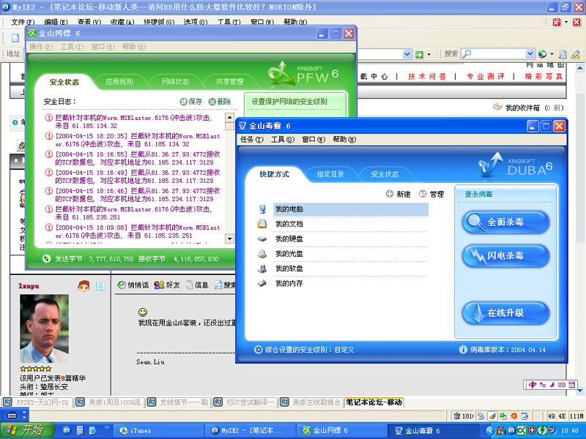
Task: Select 我的光盘 in Duba shortcut list
Action: pyautogui.click(x=289, y=254)
